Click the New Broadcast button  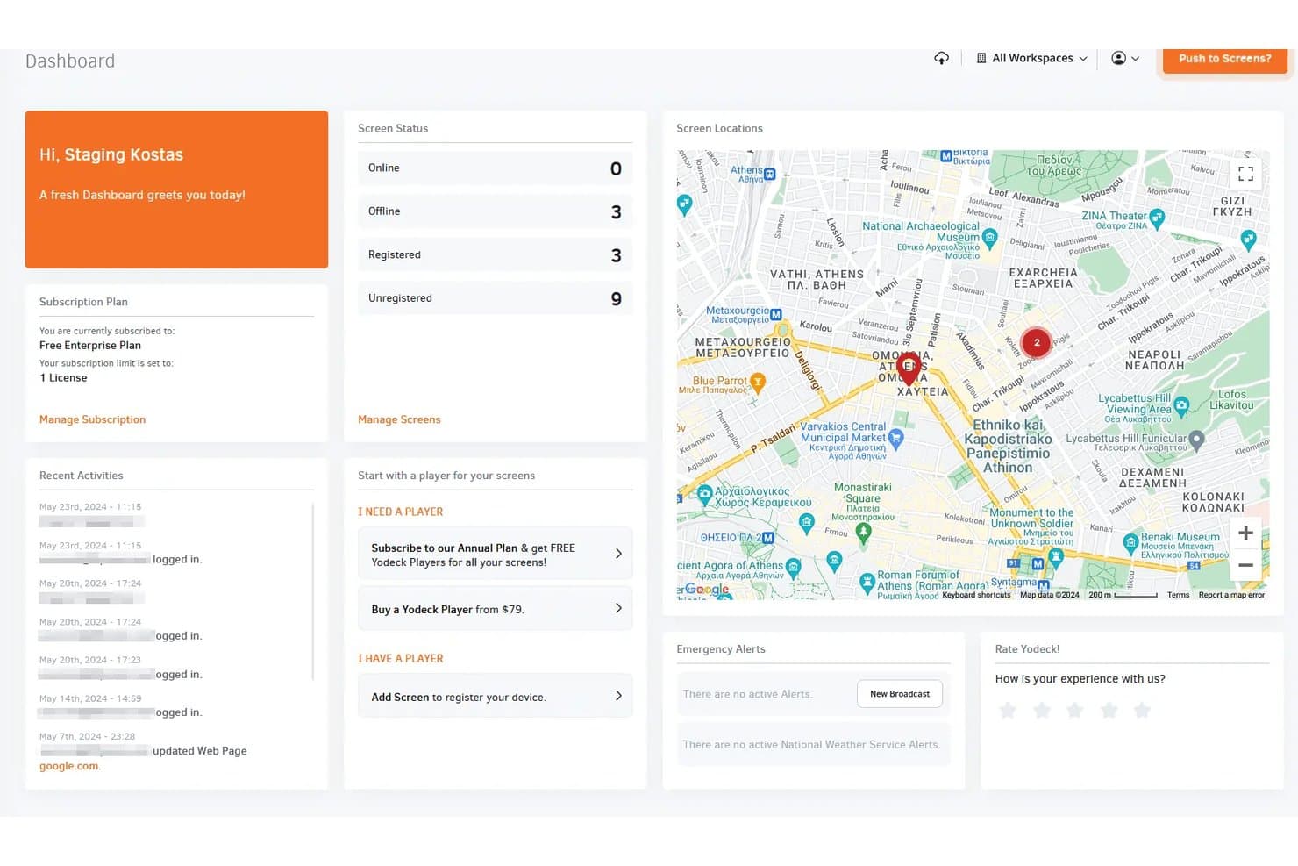click(x=900, y=694)
